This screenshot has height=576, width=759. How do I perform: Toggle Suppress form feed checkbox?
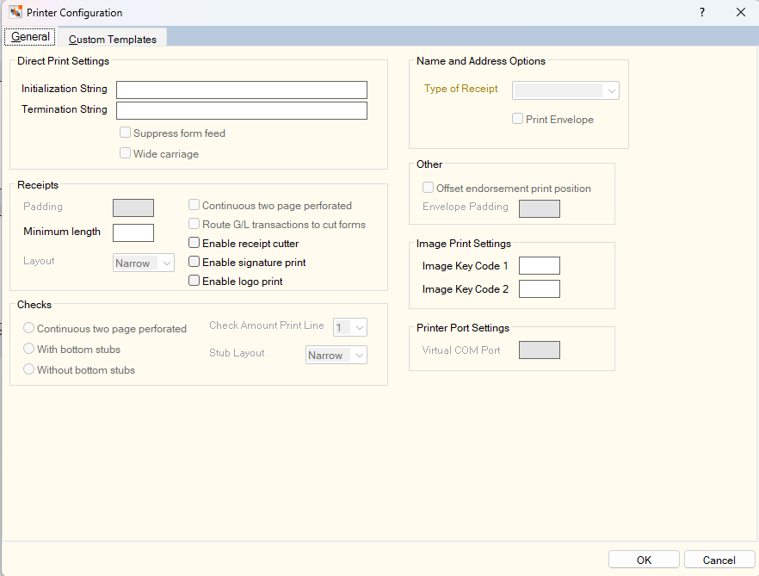pos(125,133)
